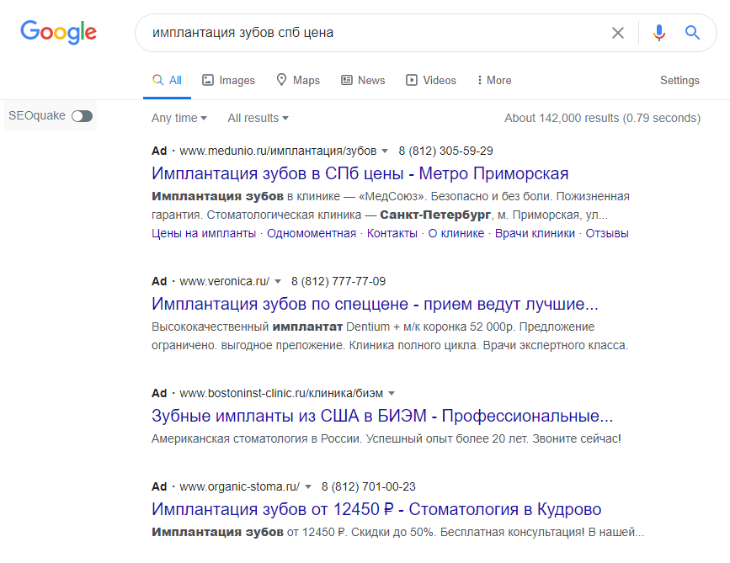This screenshot has height=563, width=730.
Task: Expand dropdown arrow next to medunio.ru URL
Action: 385,151
